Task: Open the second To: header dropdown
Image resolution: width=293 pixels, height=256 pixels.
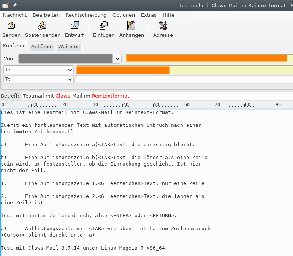Action: point(38,79)
